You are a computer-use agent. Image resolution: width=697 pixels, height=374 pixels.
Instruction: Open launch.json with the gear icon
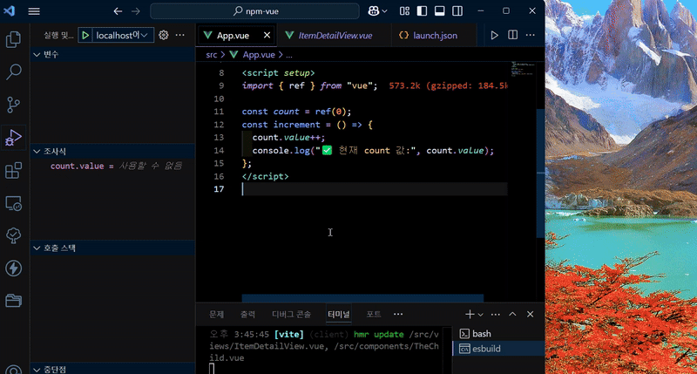click(x=164, y=35)
